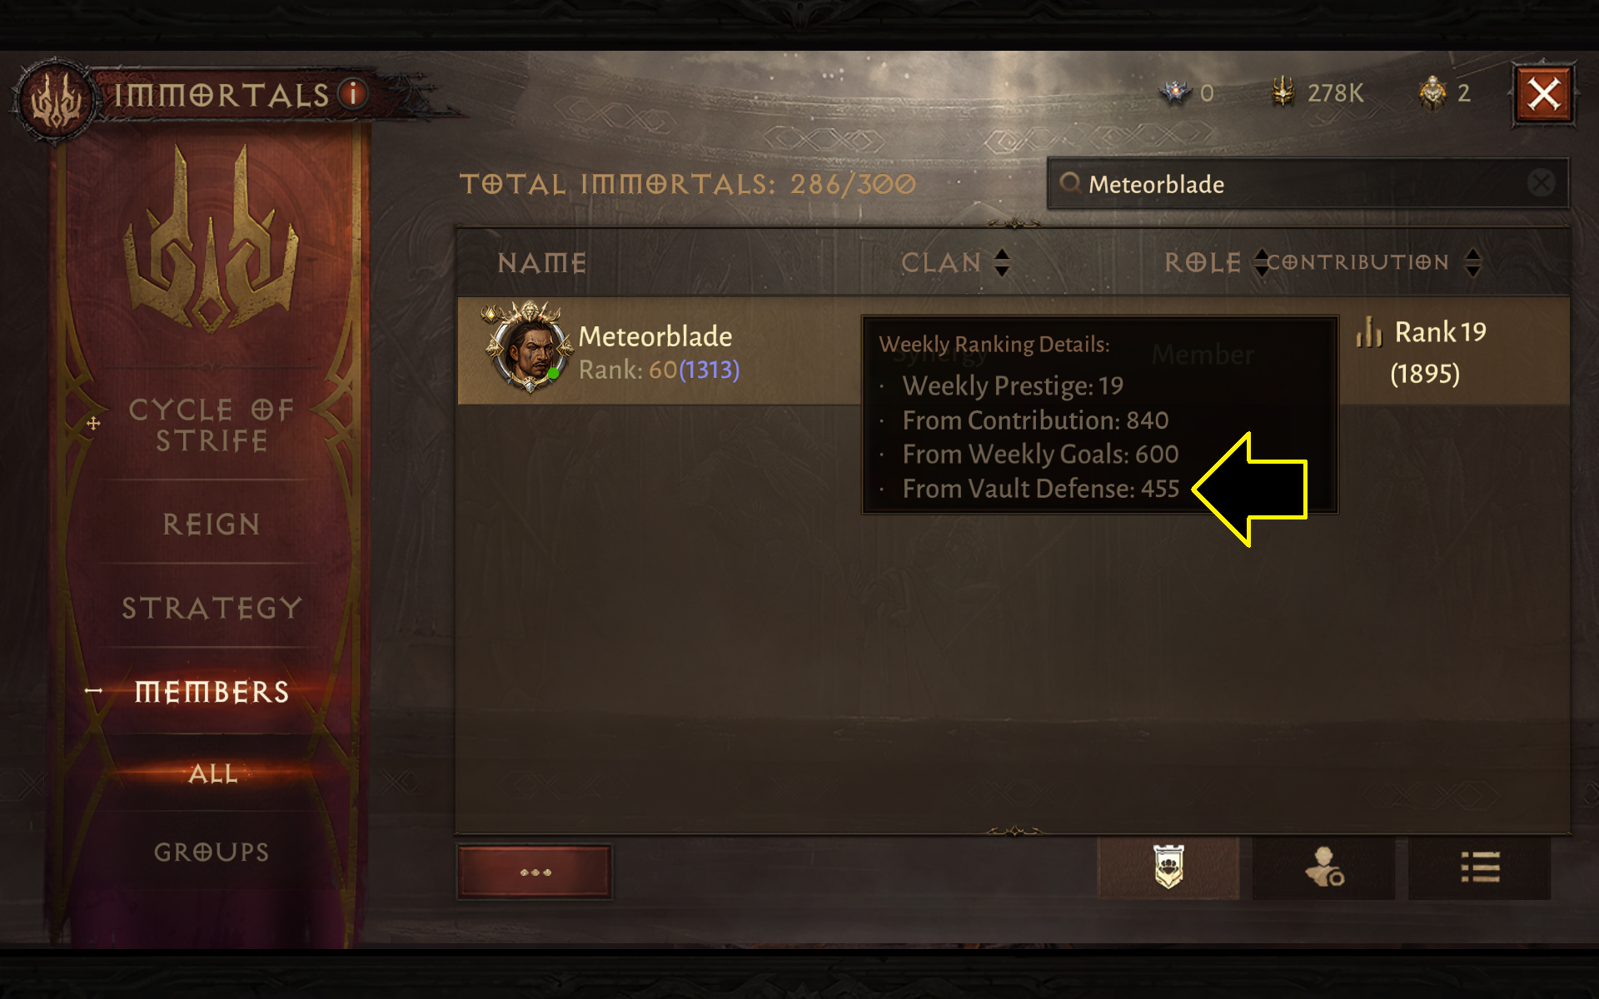Click the Rank 19 ranking bars icon
Screen dimensions: 1599x999
click(1369, 331)
